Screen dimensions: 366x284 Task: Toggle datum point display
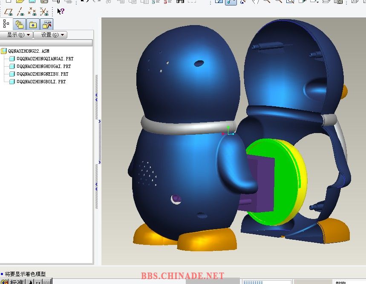[x=32, y=11]
